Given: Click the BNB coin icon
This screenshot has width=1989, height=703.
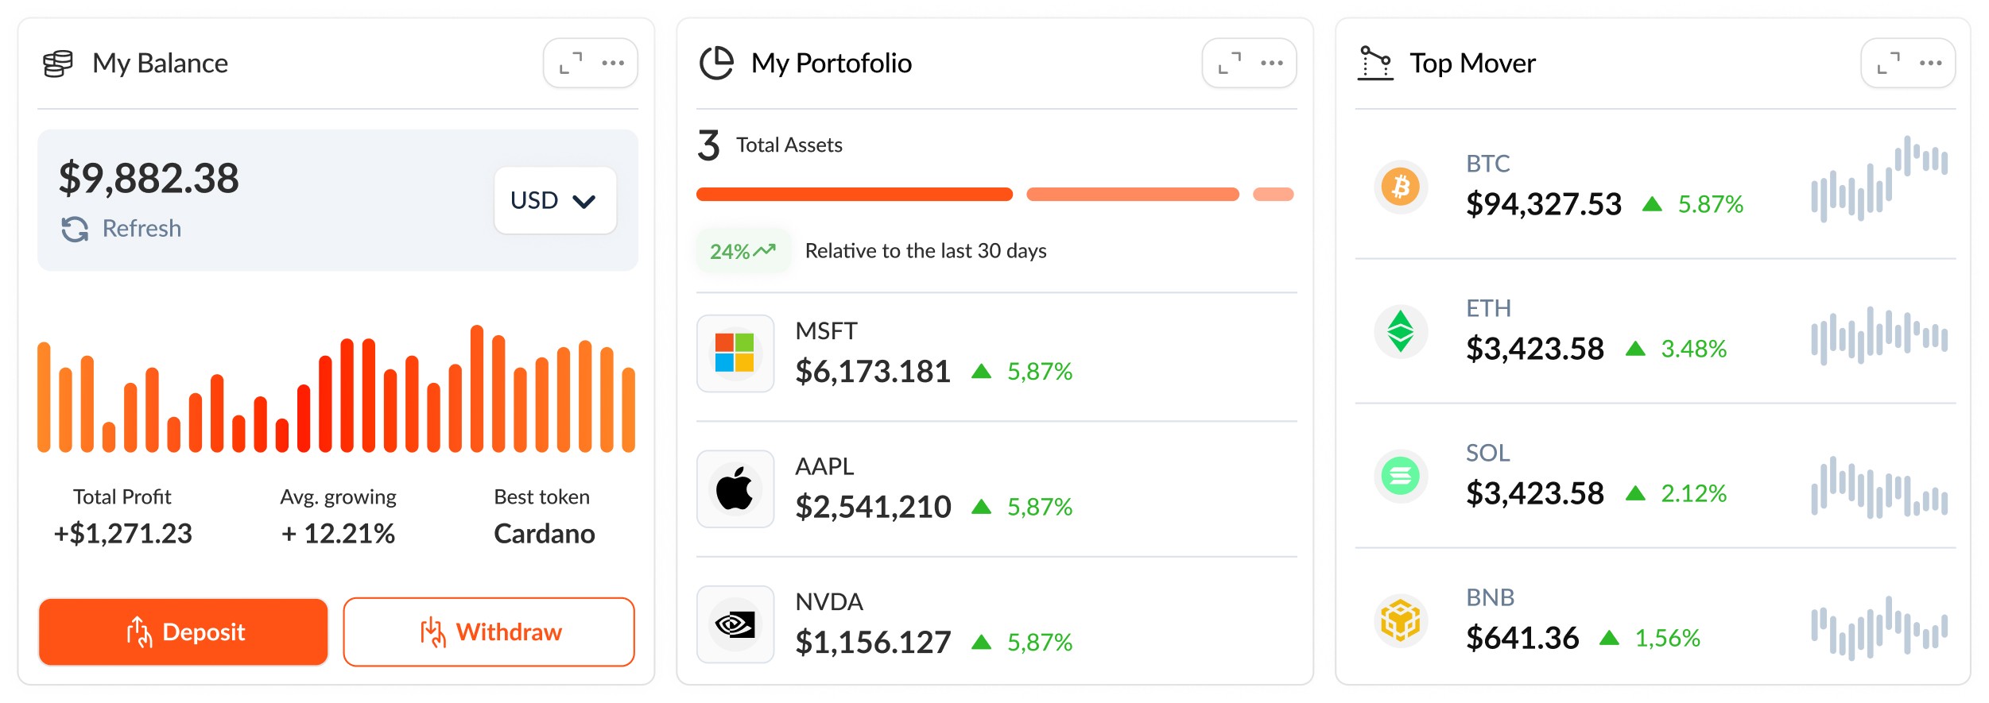Looking at the screenshot, I should [1401, 620].
